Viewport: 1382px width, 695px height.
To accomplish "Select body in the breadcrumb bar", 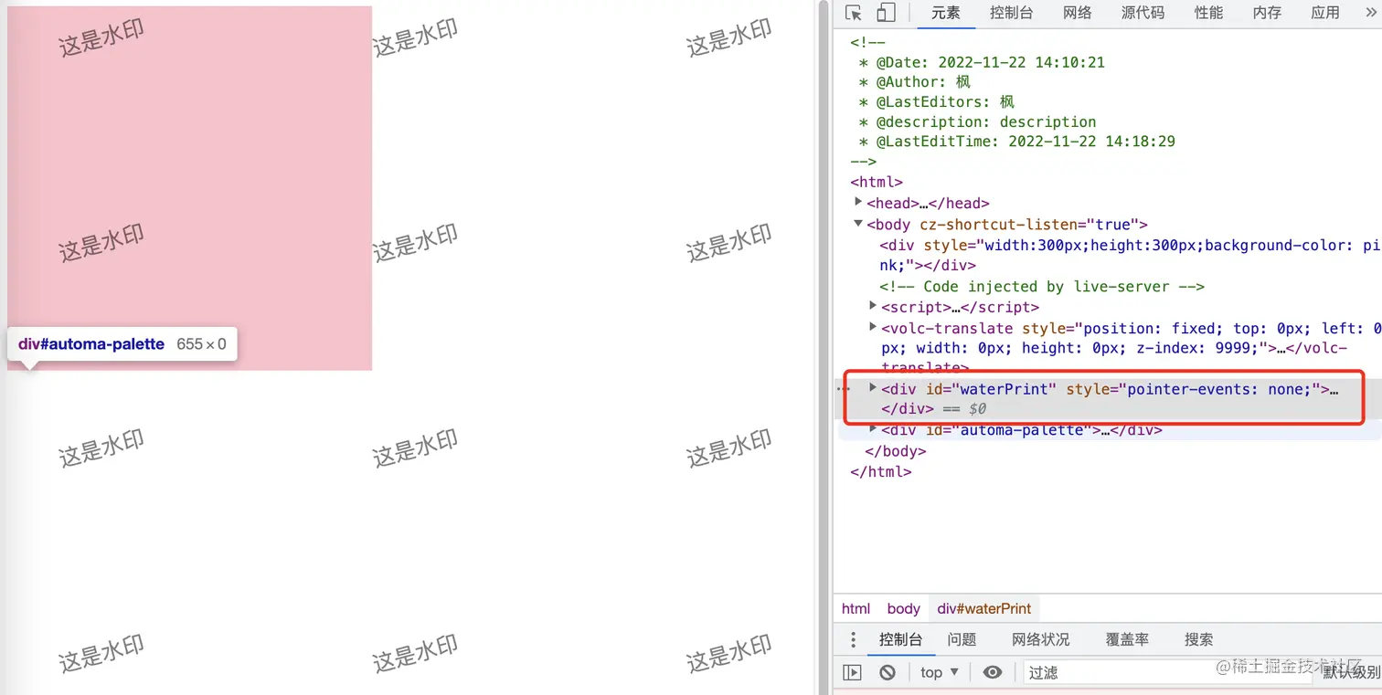I will (x=903, y=608).
